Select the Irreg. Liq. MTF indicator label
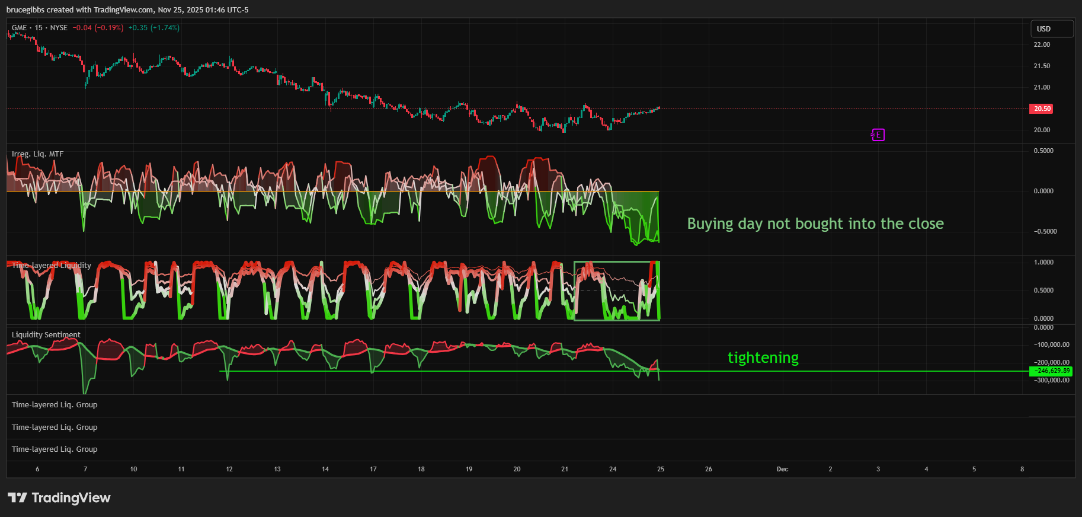Viewport: 1082px width, 517px height. 37,154
